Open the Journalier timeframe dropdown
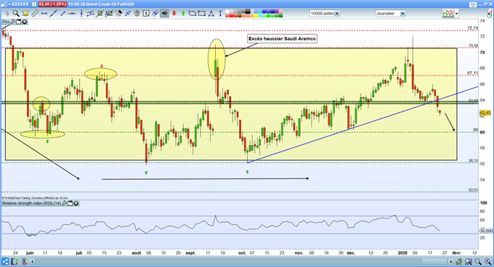This screenshot has height=267, width=494. coord(402,14)
